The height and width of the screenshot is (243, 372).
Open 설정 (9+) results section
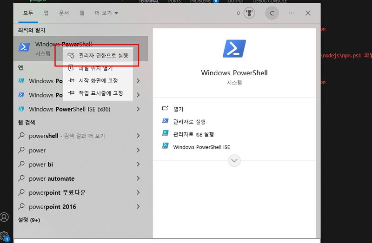click(x=29, y=220)
